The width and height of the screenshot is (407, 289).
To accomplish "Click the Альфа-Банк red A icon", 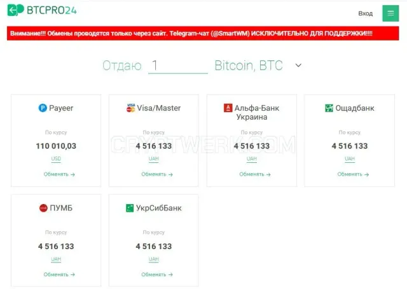I will pyautogui.click(x=228, y=108).
